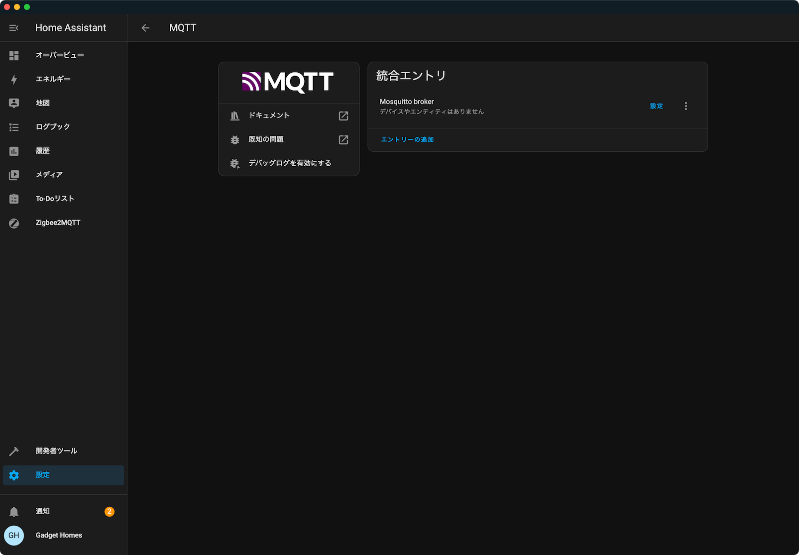The image size is (799, 555).
Task: Open the 既知の問題 link
Action: tap(289, 139)
